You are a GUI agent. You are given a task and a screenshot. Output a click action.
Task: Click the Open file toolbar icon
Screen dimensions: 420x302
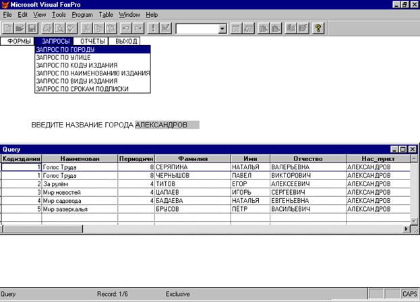coord(20,28)
